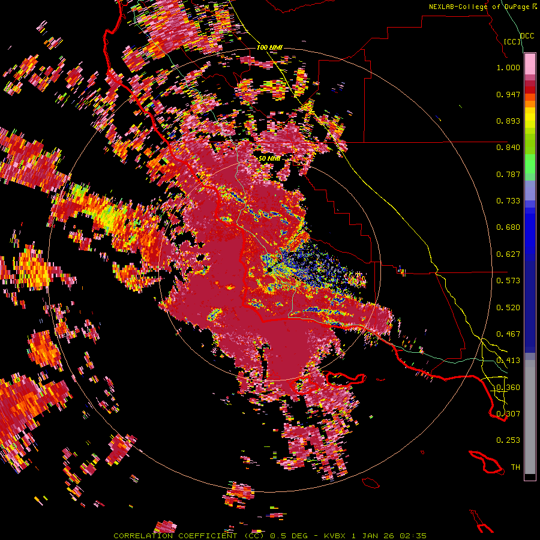The image size is (540, 540).
Task: Pick the light pink swatch atop color bar
Action: [x=530, y=64]
